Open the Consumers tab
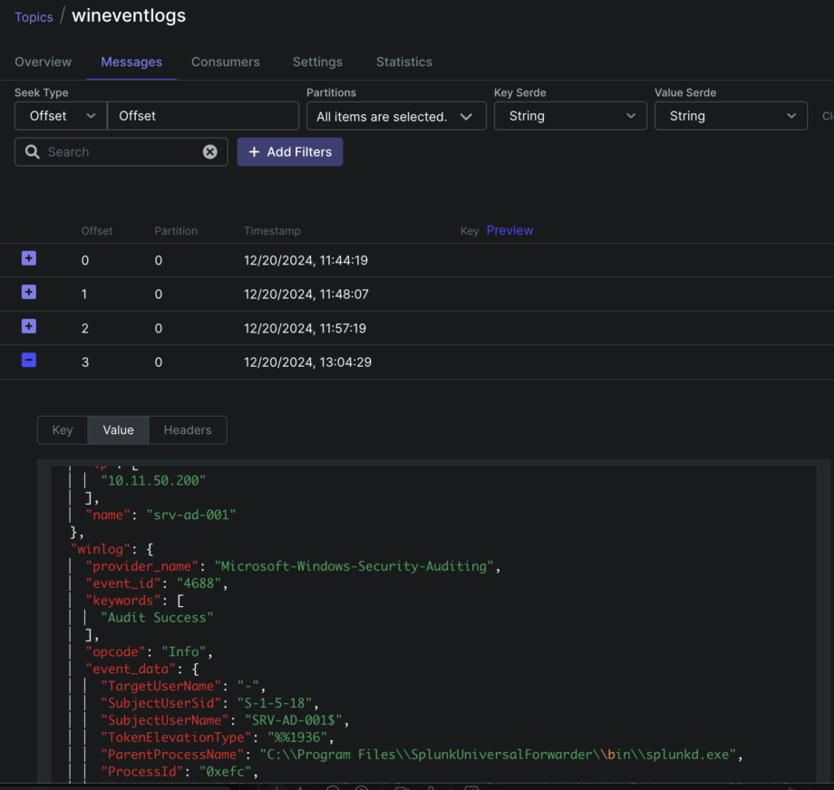The width and height of the screenshot is (834, 790). click(225, 62)
